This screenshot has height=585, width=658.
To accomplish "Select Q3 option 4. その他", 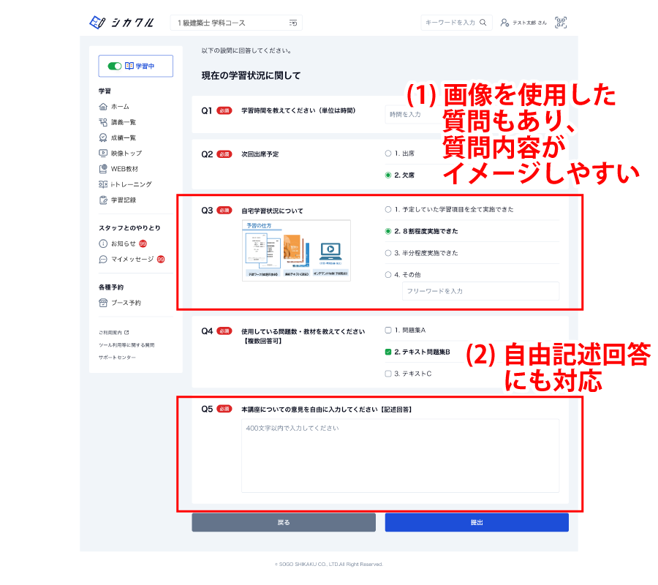I will coord(388,275).
